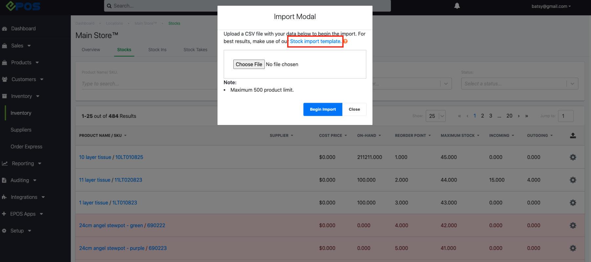Open gear menu for green angel stewpot
This screenshot has width=591, height=262.
573,226
